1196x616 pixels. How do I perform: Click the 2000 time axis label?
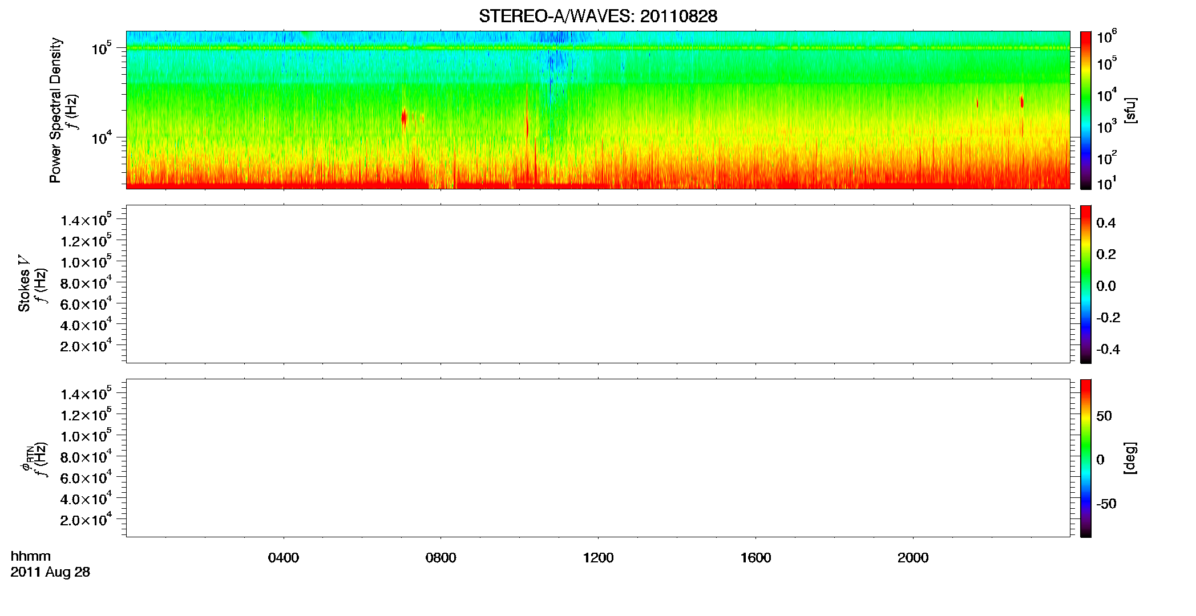[x=913, y=558]
